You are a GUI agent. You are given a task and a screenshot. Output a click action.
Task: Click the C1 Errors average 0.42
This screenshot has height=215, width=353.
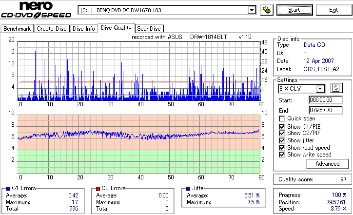(73, 195)
